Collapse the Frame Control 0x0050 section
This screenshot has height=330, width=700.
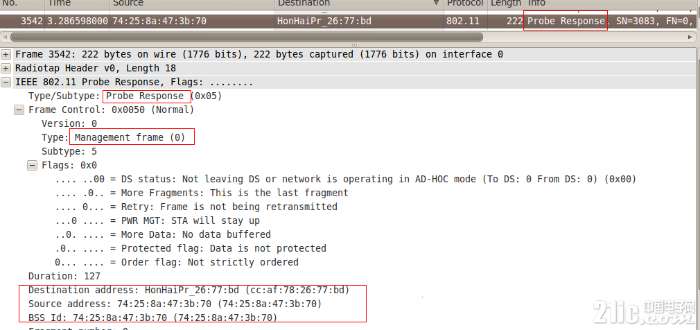pyautogui.click(x=19, y=110)
